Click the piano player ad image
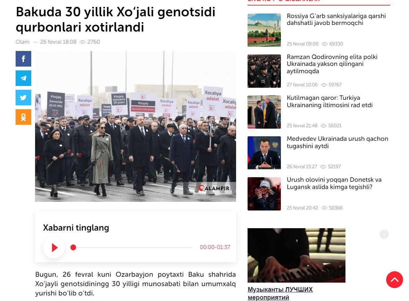This screenshot has width=409, height=301. click(296, 255)
